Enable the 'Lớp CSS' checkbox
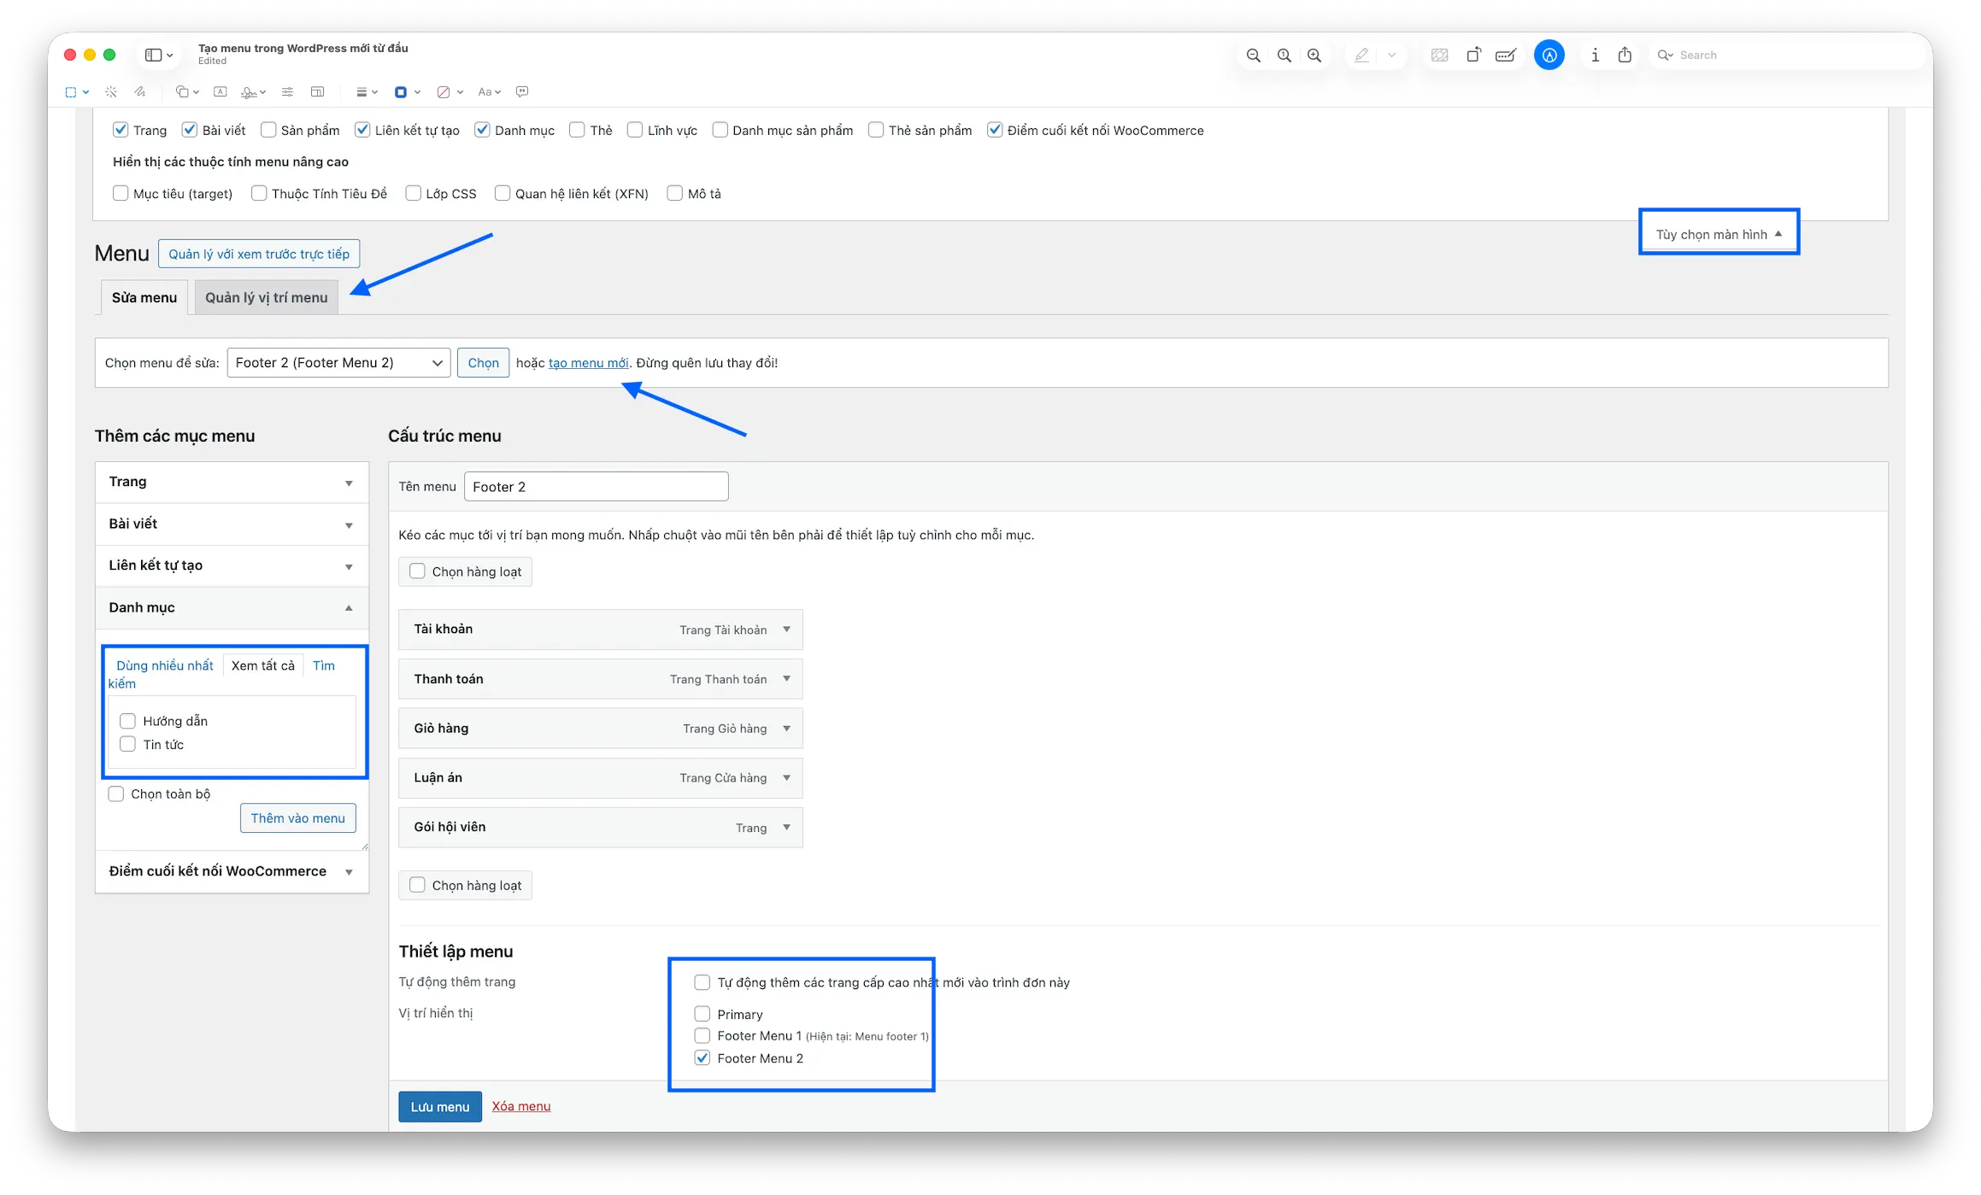This screenshot has width=1981, height=1195. (414, 193)
